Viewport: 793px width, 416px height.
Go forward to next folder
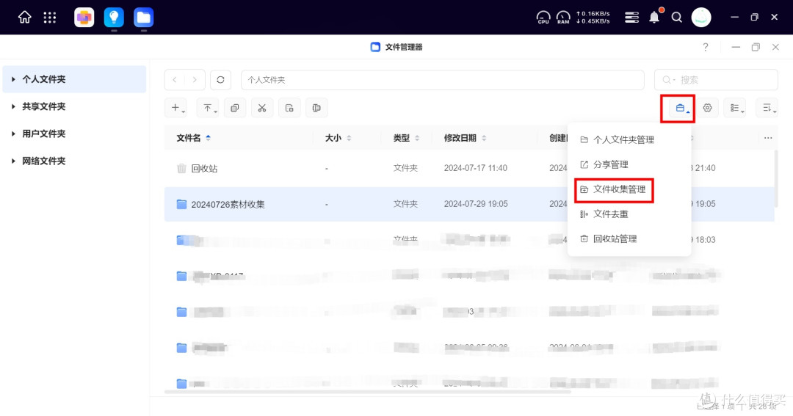pyautogui.click(x=195, y=80)
